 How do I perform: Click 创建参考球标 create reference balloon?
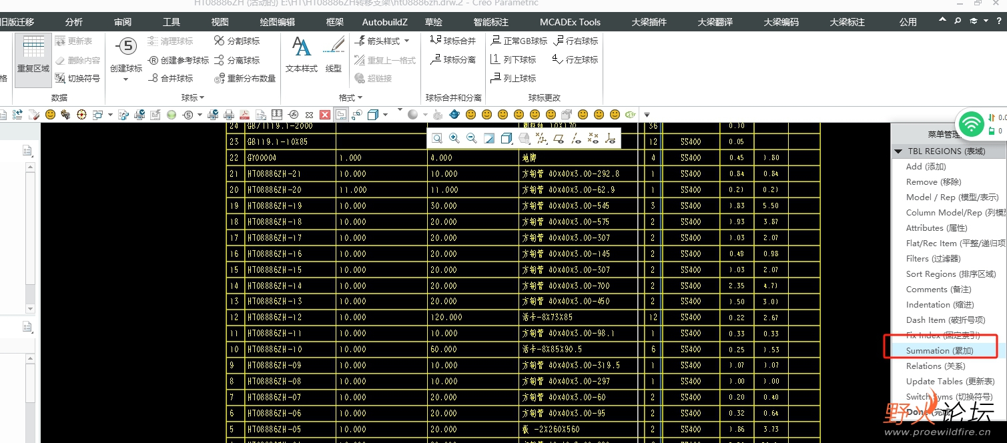coord(178,60)
